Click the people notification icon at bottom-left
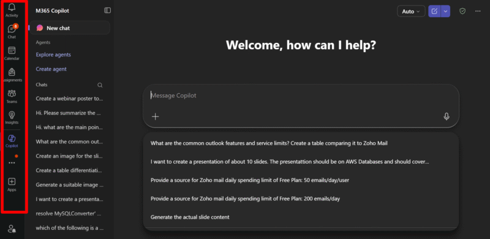Viewport: 490px width, 239px height. coord(12,229)
